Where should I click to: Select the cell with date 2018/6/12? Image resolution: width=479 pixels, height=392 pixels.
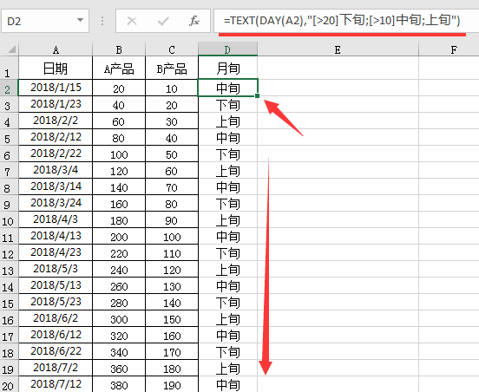[x=56, y=335]
